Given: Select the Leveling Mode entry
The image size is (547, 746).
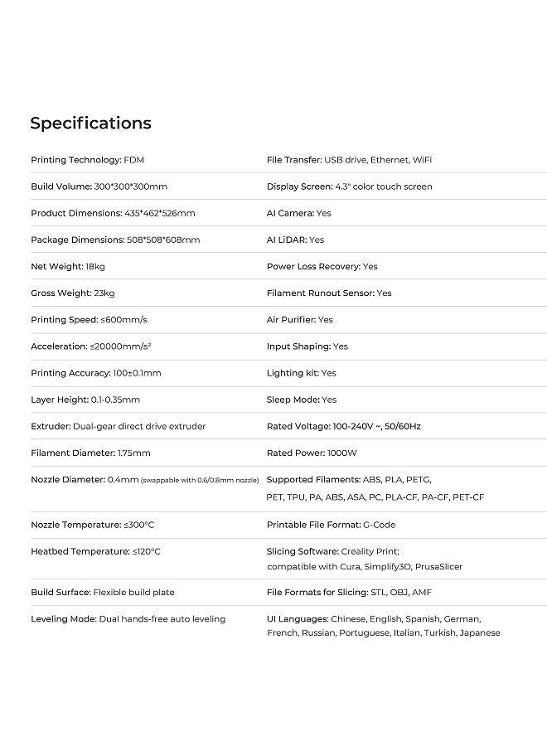Looking at the screenshot, I should click(x=128, y=619).
